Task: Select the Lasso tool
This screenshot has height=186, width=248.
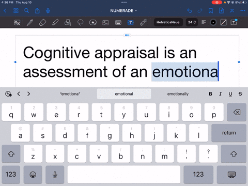Action: [80, 22]
